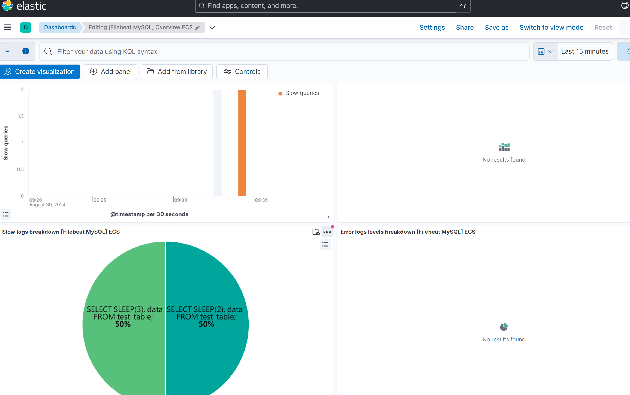Click keyboard shortcut badge in search
Viewport: 630px width, 395px height.
pyautogui.click(x=463, y=6)
